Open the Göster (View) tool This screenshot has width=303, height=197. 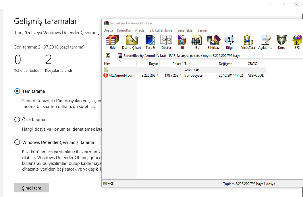click(166, 42)
